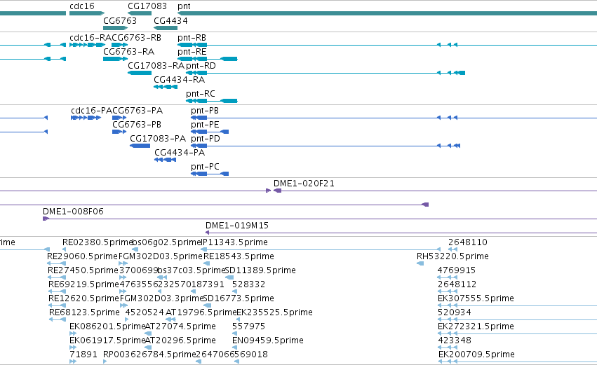
Task: Select EST RE02380.5prime
Action: click(98, 242)
